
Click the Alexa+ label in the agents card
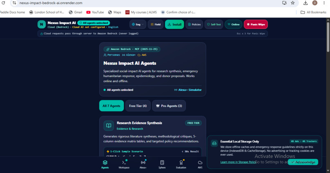click(x=129, y=55)
